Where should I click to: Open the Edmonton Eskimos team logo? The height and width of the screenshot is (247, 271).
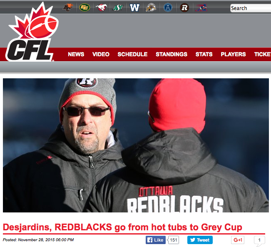(85, 7)
